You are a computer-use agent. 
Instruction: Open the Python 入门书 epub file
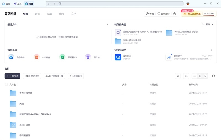tap(139, 33)
